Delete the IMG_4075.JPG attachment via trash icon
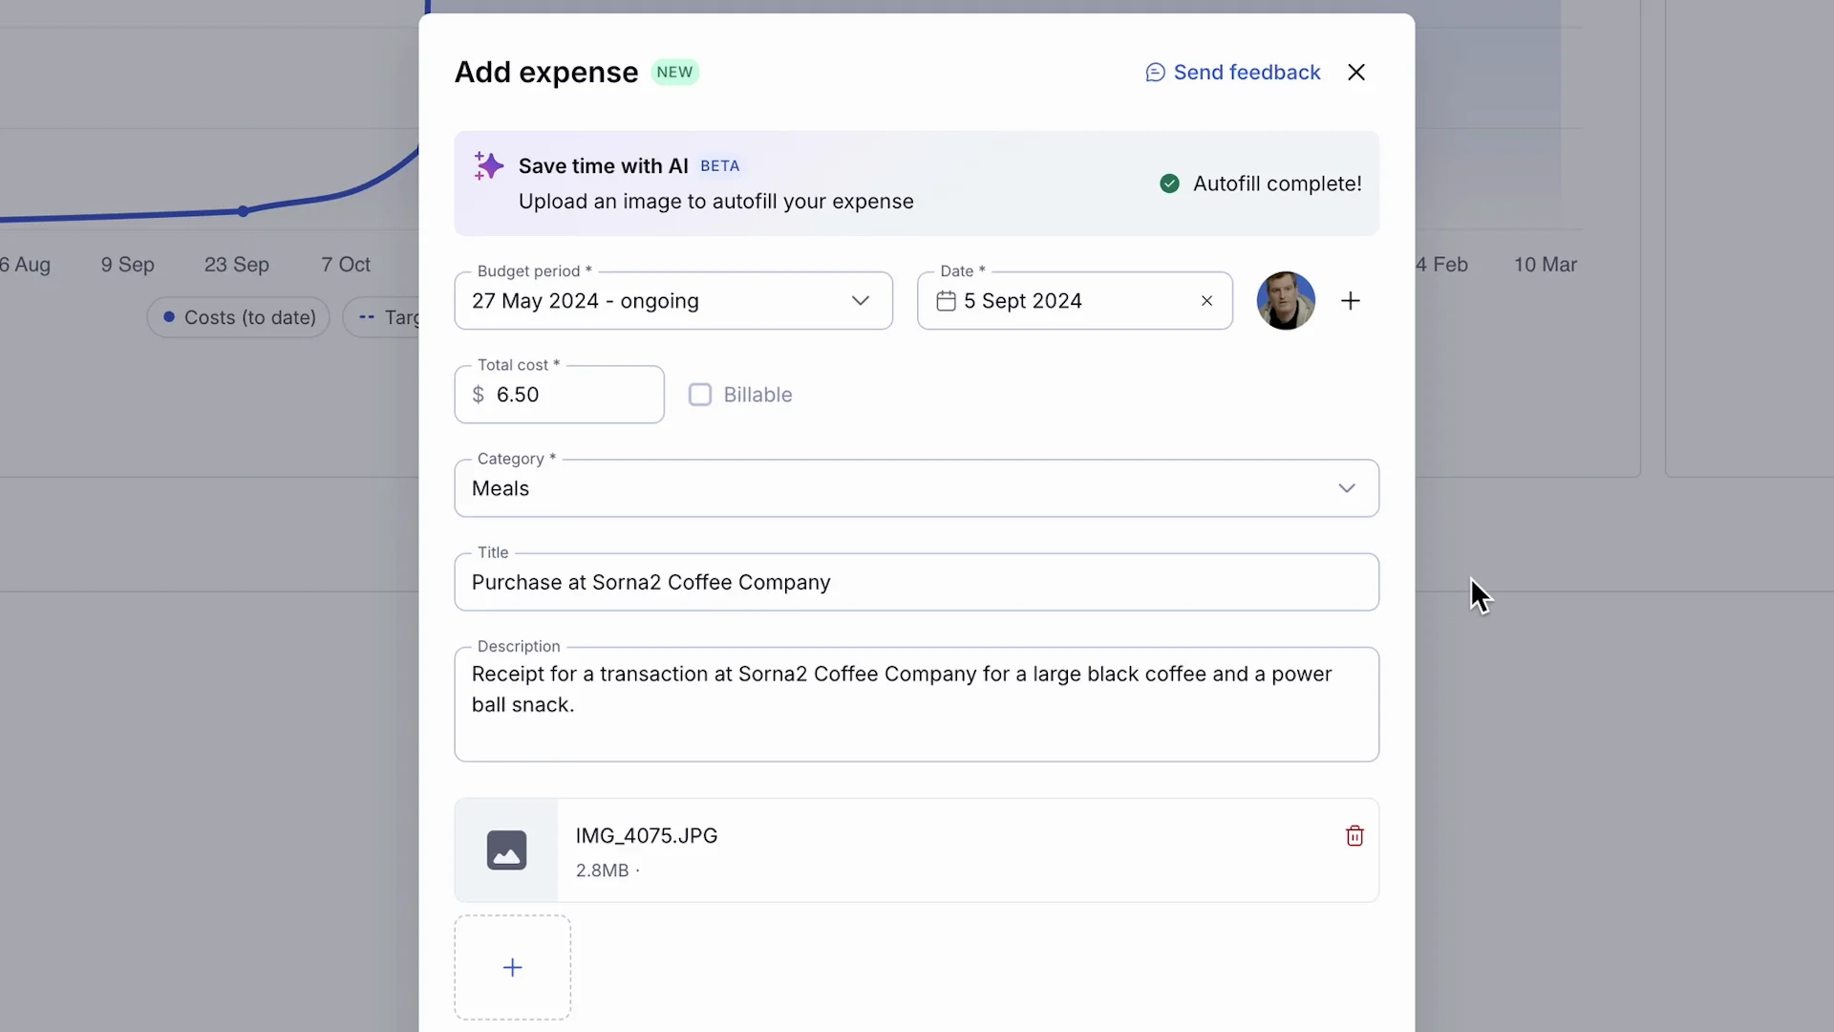 1354,835
